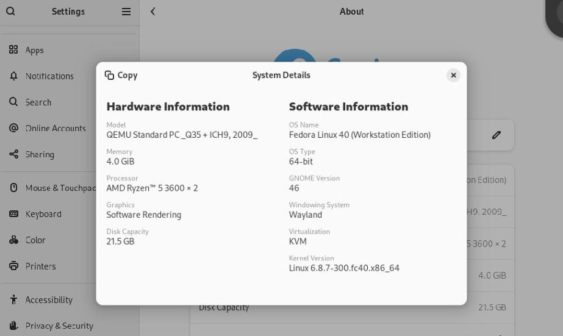This screenshot has height=336, width=563.
Task: Click the Windowing System value Wayland
Action: 306,215
